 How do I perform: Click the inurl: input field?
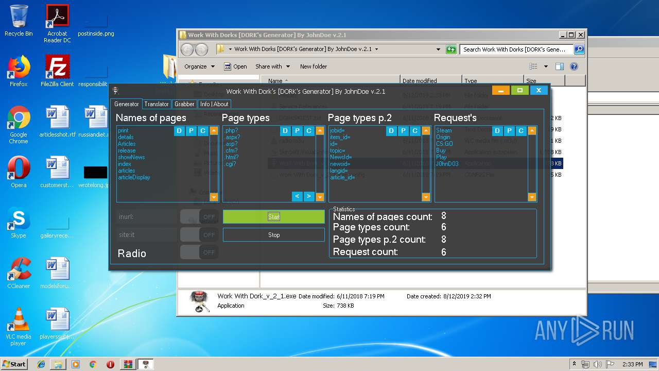coord(147,217)
